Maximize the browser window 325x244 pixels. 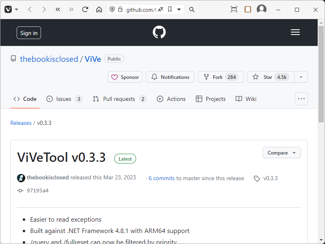coord(297,10)
